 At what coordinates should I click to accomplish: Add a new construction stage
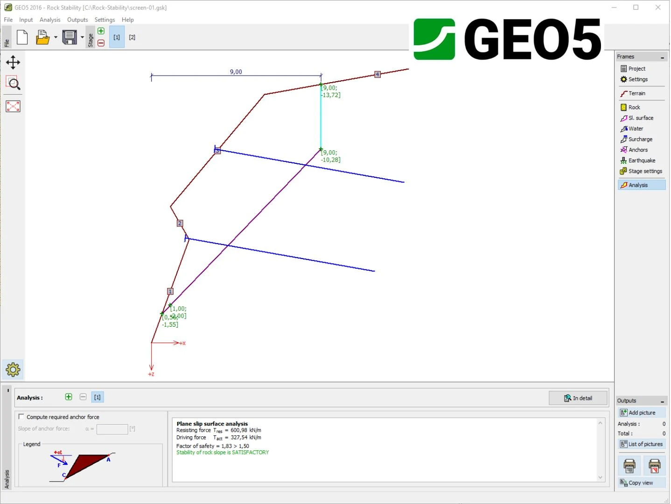101,31
